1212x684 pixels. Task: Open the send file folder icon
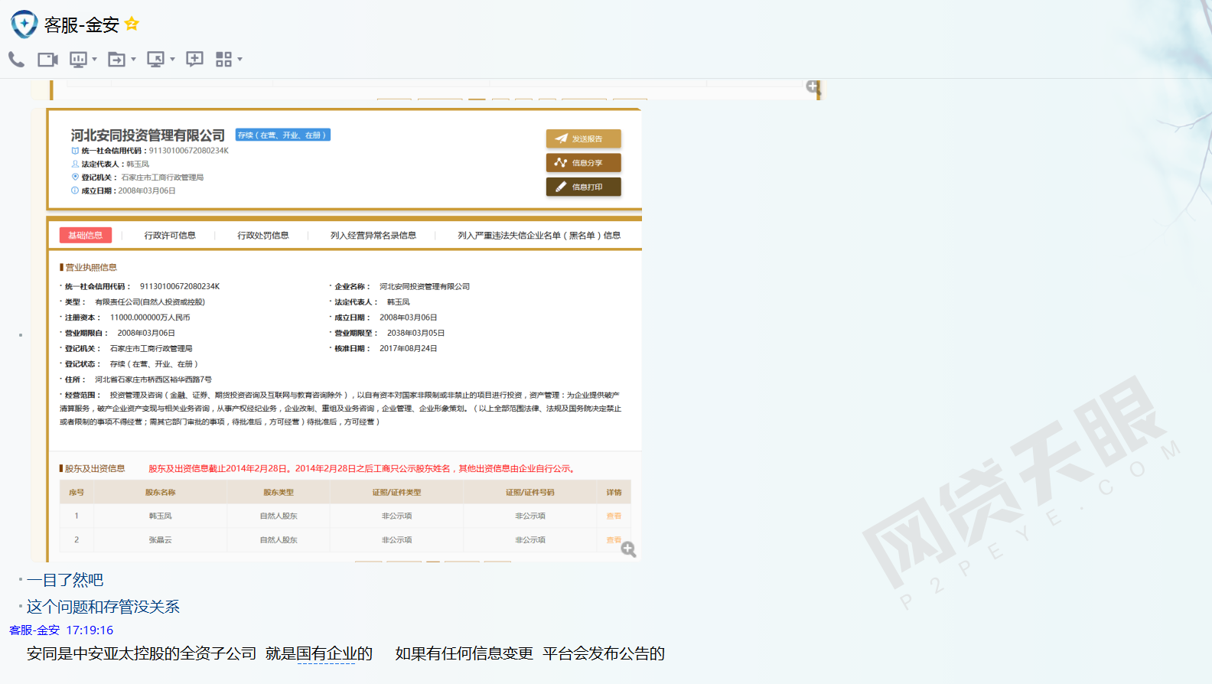point(117,59)
